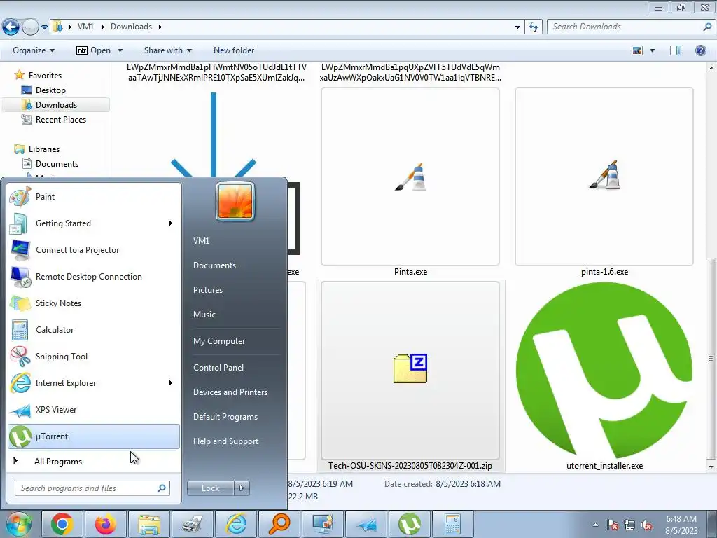The width and height of the screenshot is (717, 538).
Task: Open the printer/fax taskbar icon
Action: (x=193, y=524)
